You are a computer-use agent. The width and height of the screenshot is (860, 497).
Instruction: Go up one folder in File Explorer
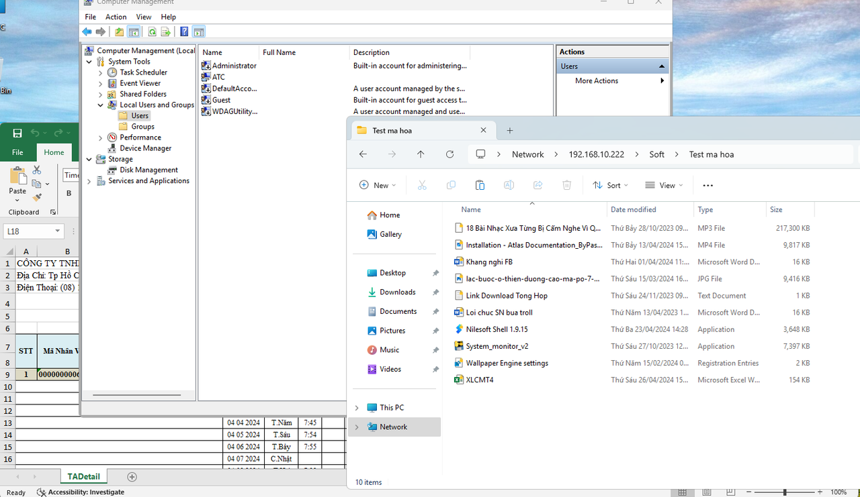click(421, 154)
